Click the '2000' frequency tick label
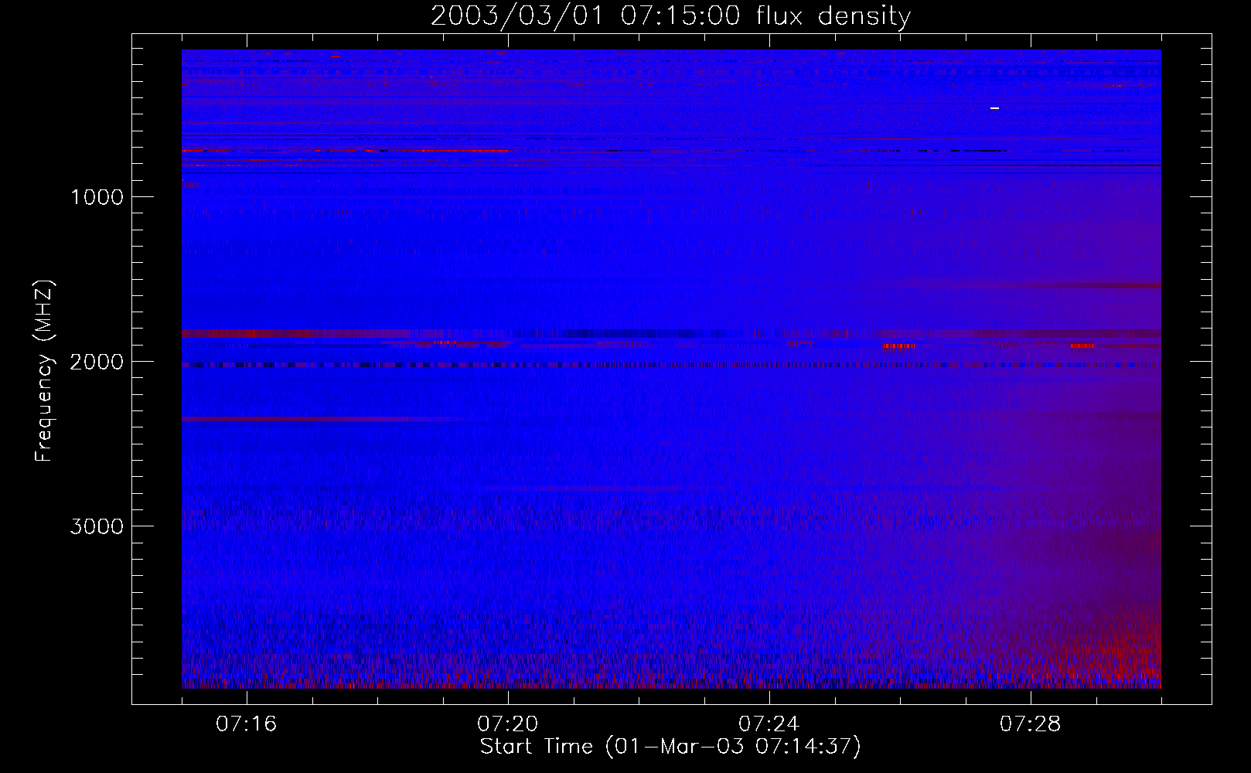Image resolution: width=1251 pixels, height=773 pixels. pyautogui.click(x=97, y=362)
